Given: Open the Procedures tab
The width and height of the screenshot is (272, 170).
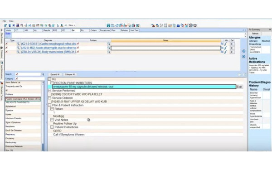Looking at the screenshot, I should point(105,30).
